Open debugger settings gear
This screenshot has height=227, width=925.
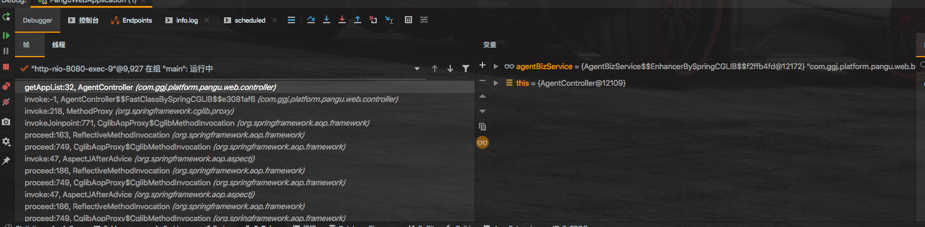[6, 141]
